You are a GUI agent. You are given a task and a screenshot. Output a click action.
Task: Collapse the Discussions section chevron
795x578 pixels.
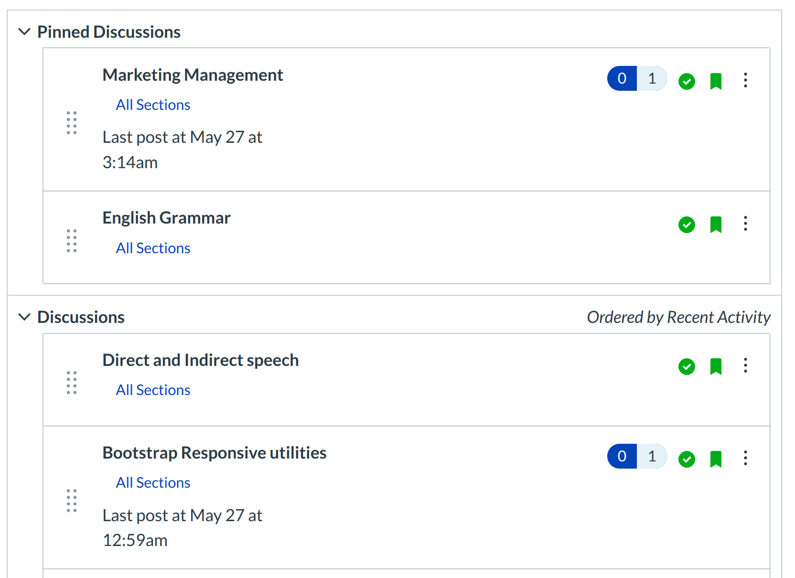(24, 317)
